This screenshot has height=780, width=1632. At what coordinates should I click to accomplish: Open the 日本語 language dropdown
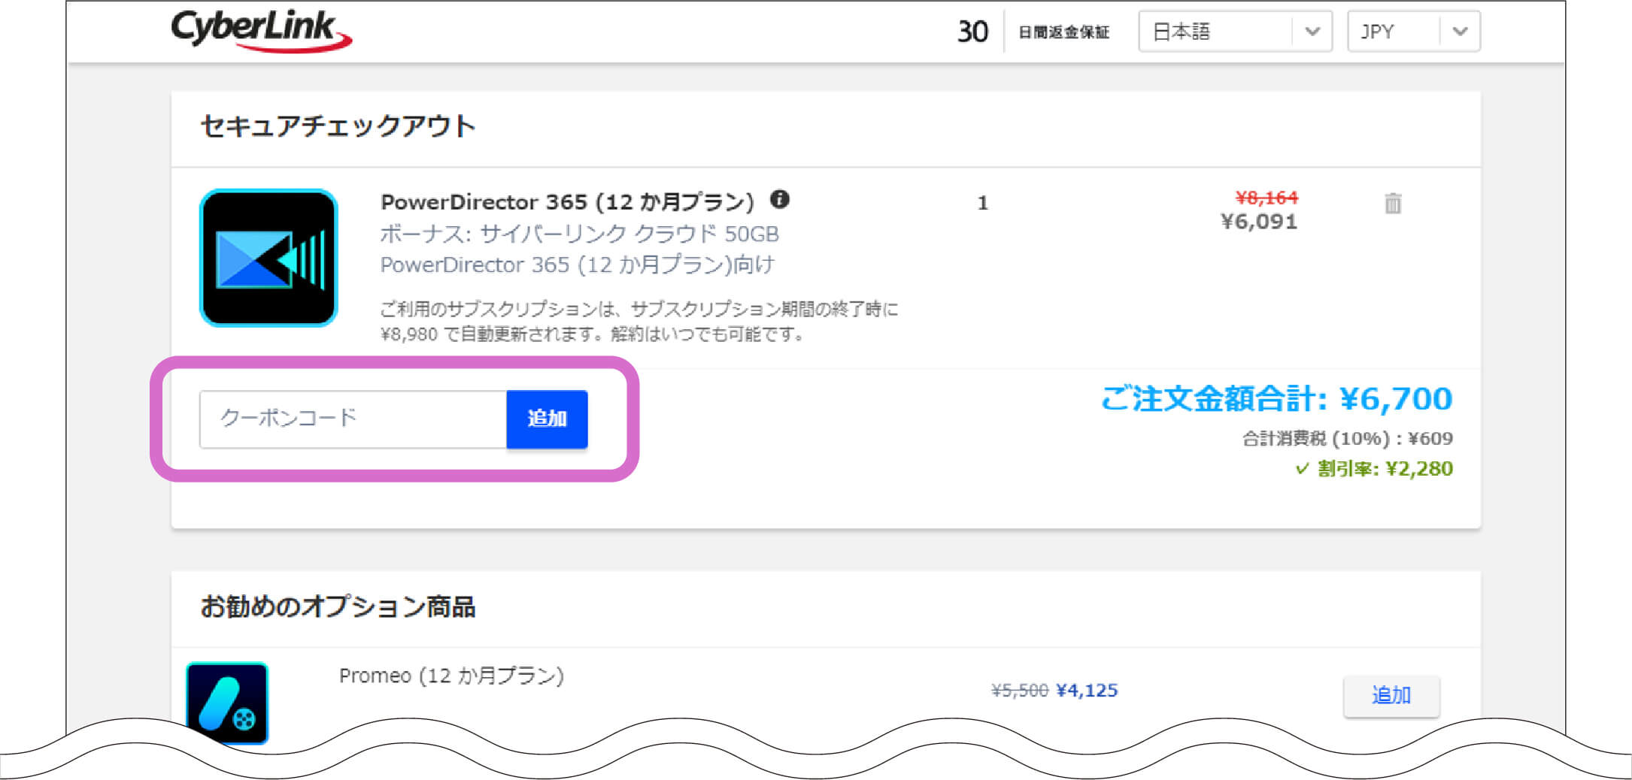[x=1235, y=32]
